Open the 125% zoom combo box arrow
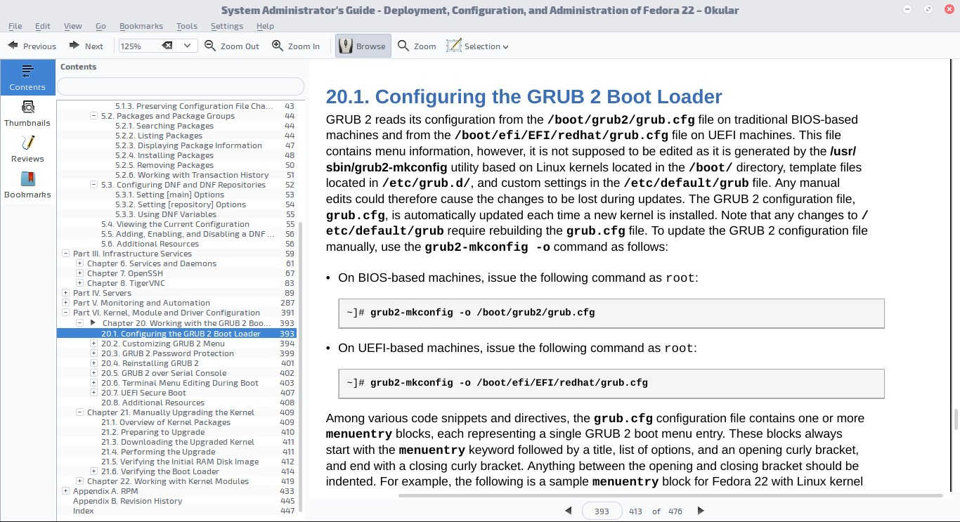960x522 pixels. (188, 46)
